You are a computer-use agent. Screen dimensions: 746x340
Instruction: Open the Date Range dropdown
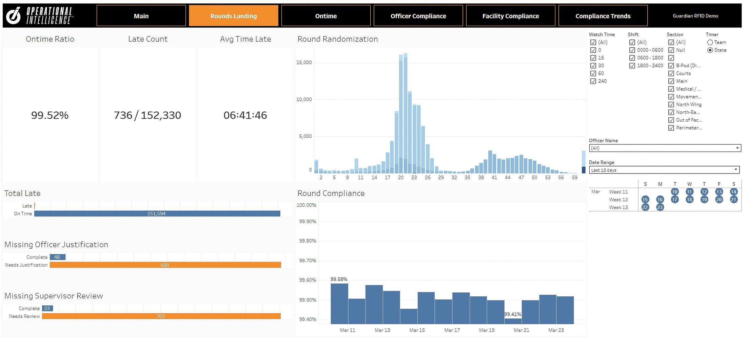coord(664,170)
